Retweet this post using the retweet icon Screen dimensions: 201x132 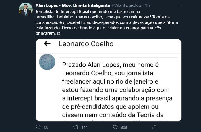[76, 127]
